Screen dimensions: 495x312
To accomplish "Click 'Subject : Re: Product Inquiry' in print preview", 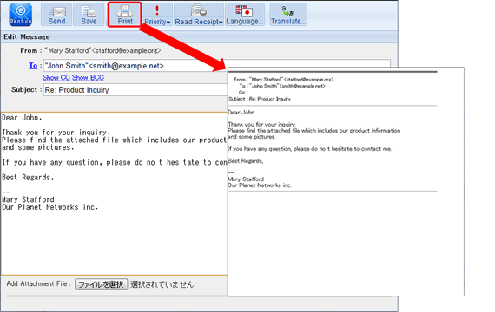I will click(260, 99).
